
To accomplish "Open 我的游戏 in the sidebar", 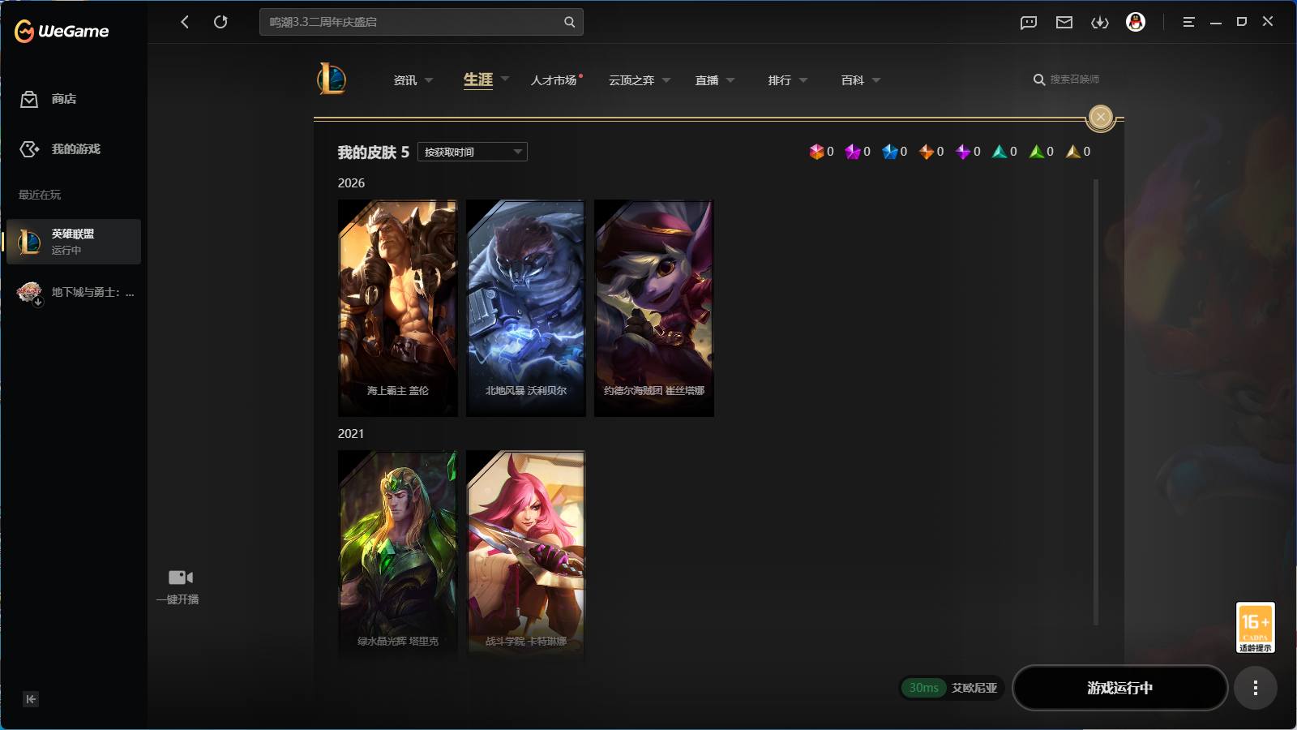I will pyautogui.click(x=76, y=149).
